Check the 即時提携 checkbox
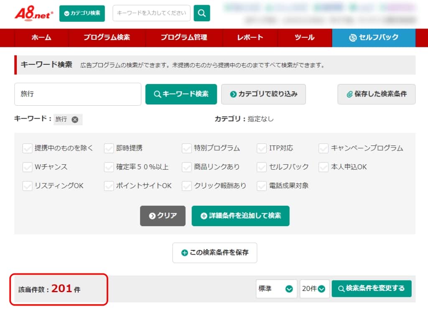The width and height of the screenshot is (428, 311). click(109, 148)
